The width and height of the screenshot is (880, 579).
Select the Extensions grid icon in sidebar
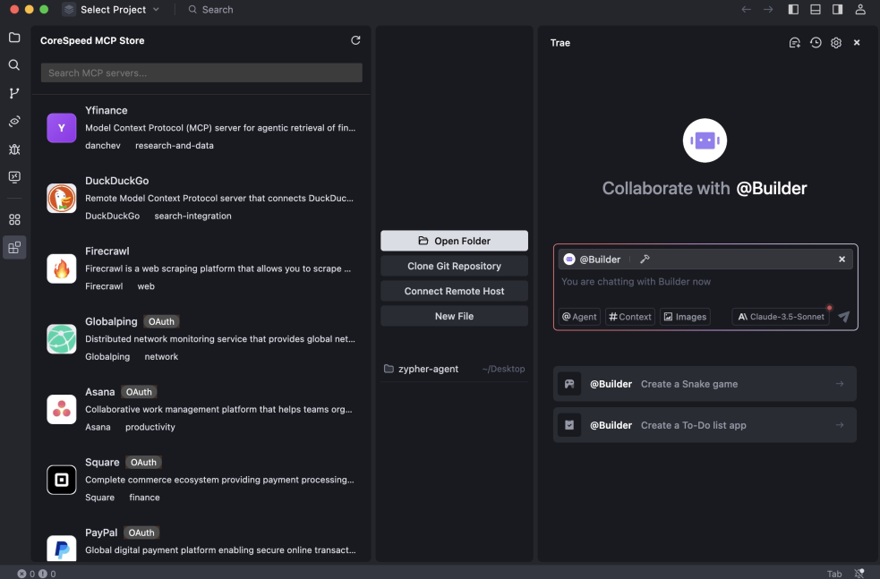[x=14, y=219]
